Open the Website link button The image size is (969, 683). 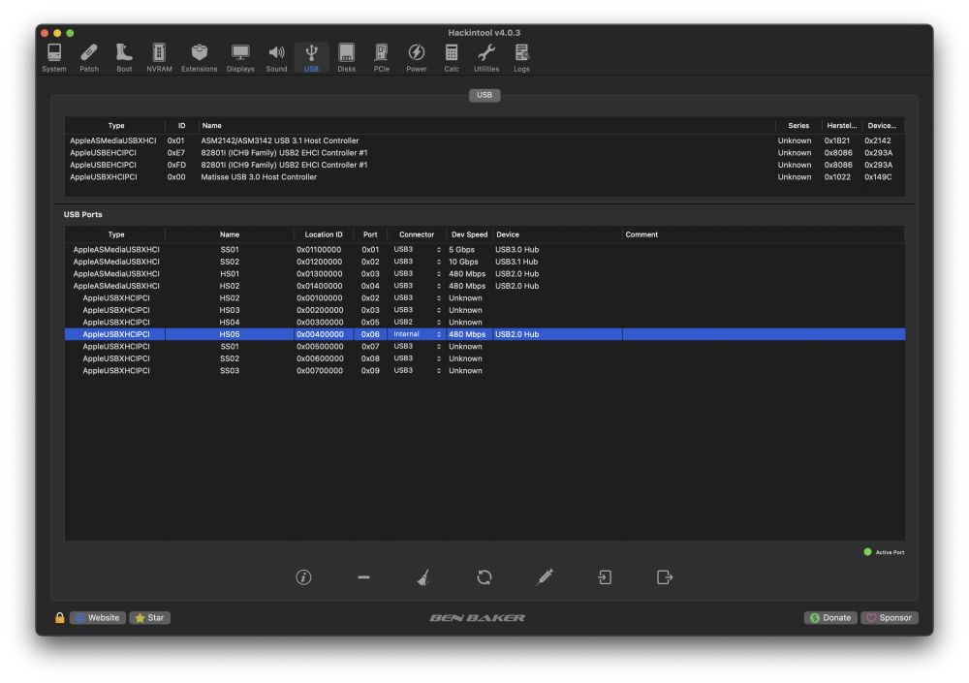[98, 617]
